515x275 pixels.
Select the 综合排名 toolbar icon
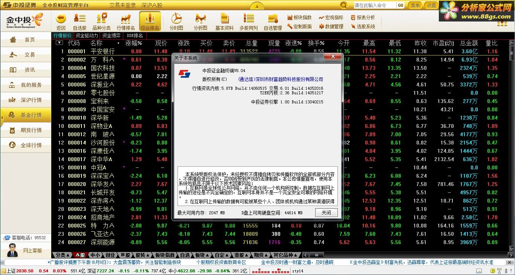[x=150, y=21]
